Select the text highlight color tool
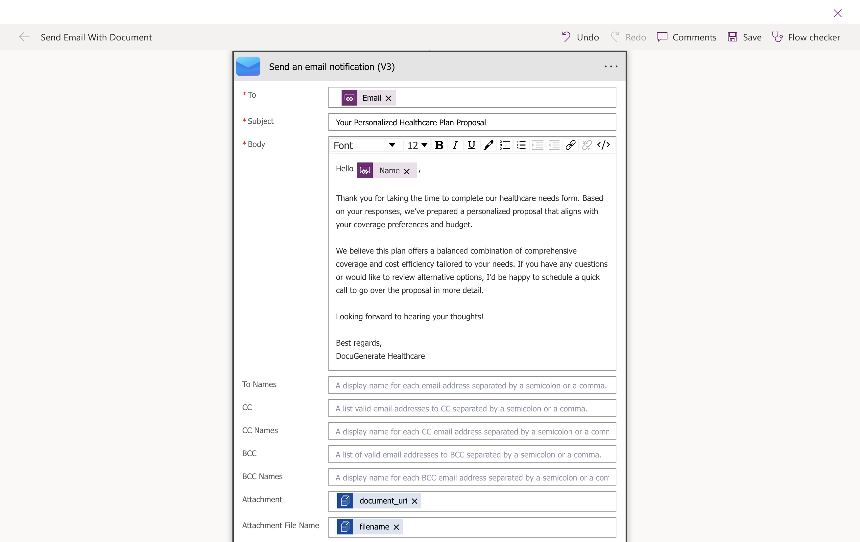Viewport: 860px width, 542px height. click(488, 145)
